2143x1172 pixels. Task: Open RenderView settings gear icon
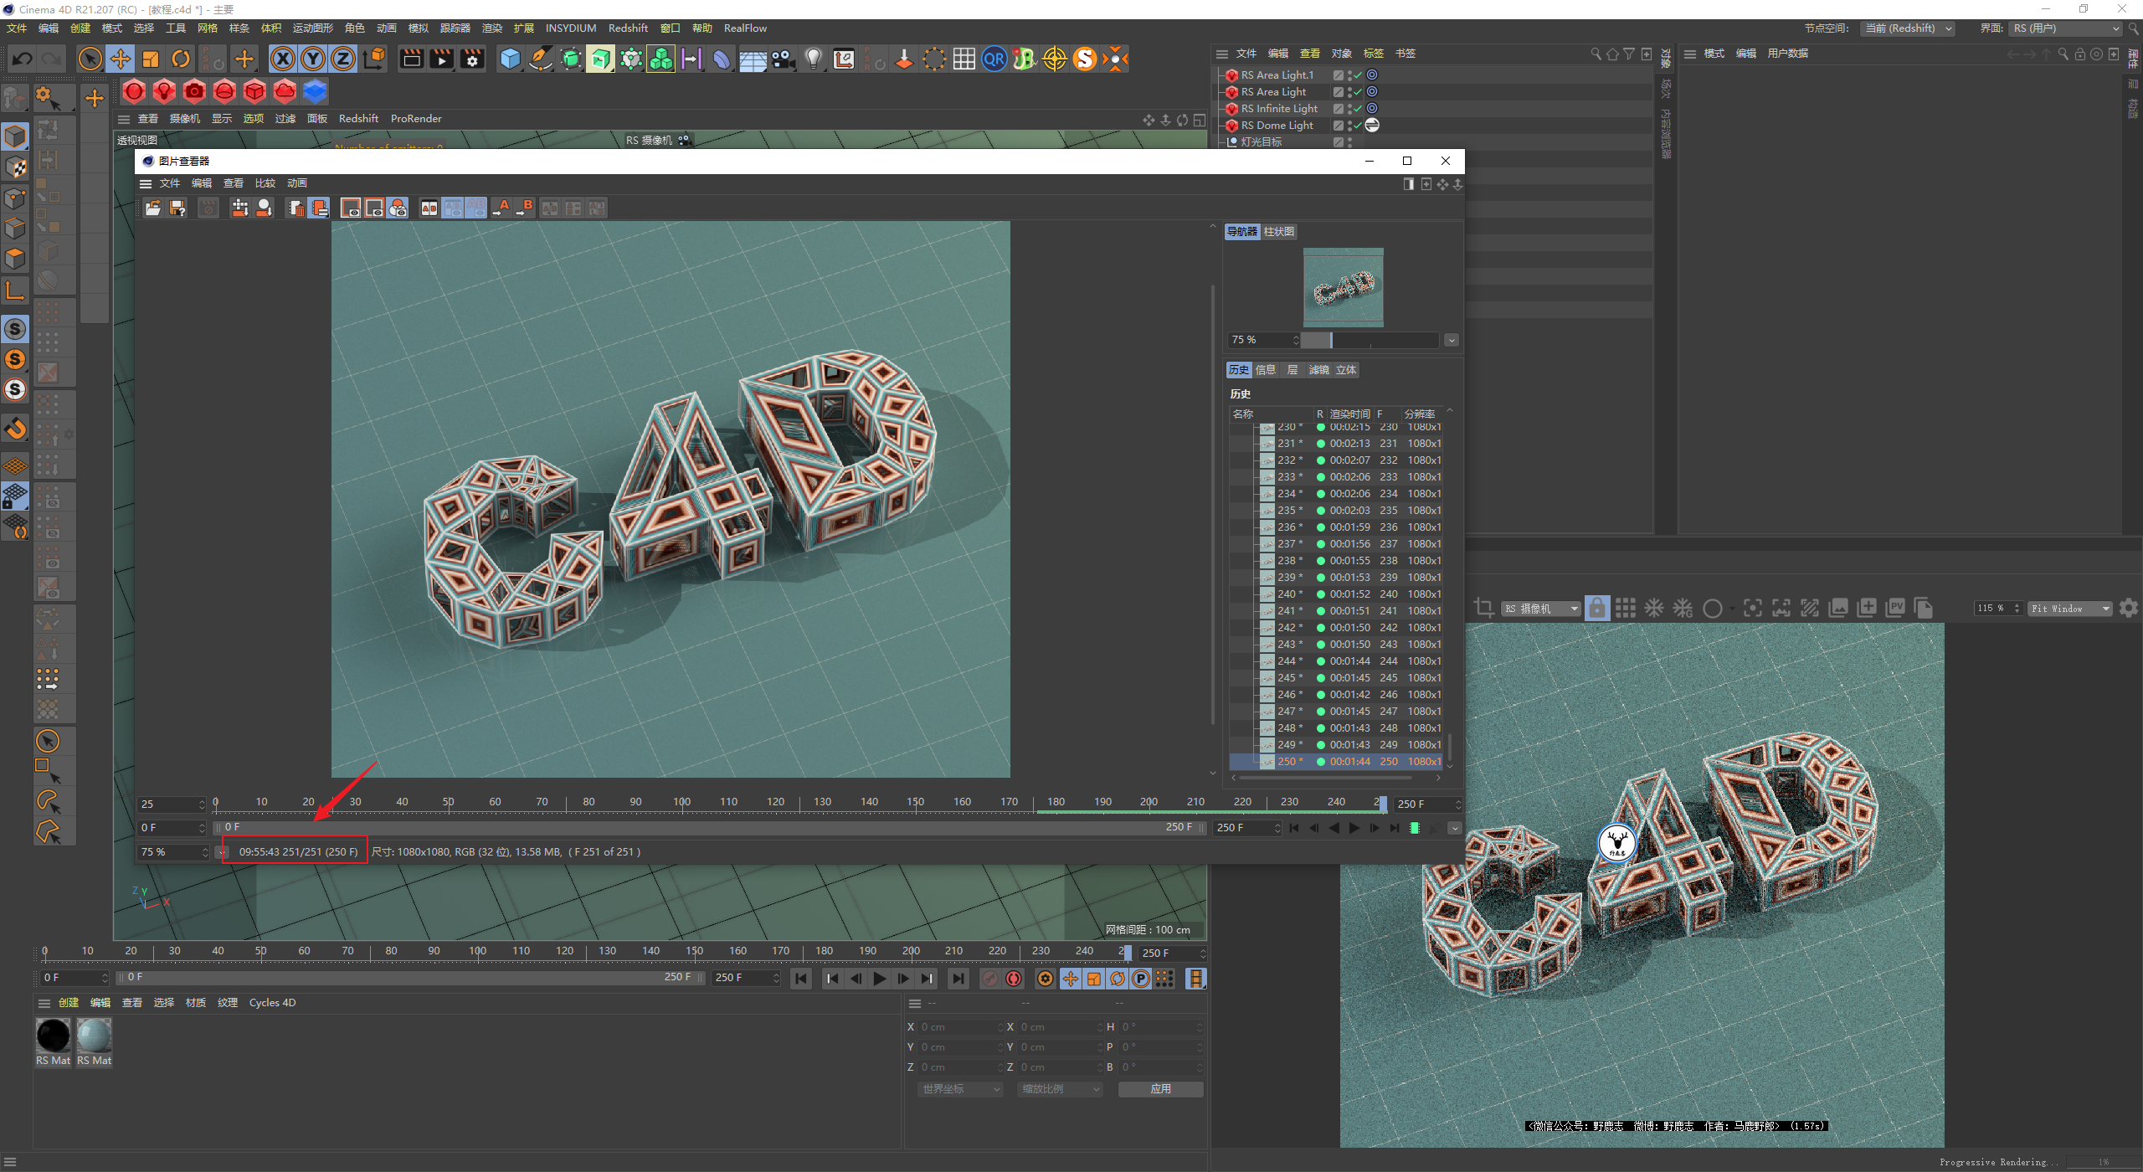2129,609
